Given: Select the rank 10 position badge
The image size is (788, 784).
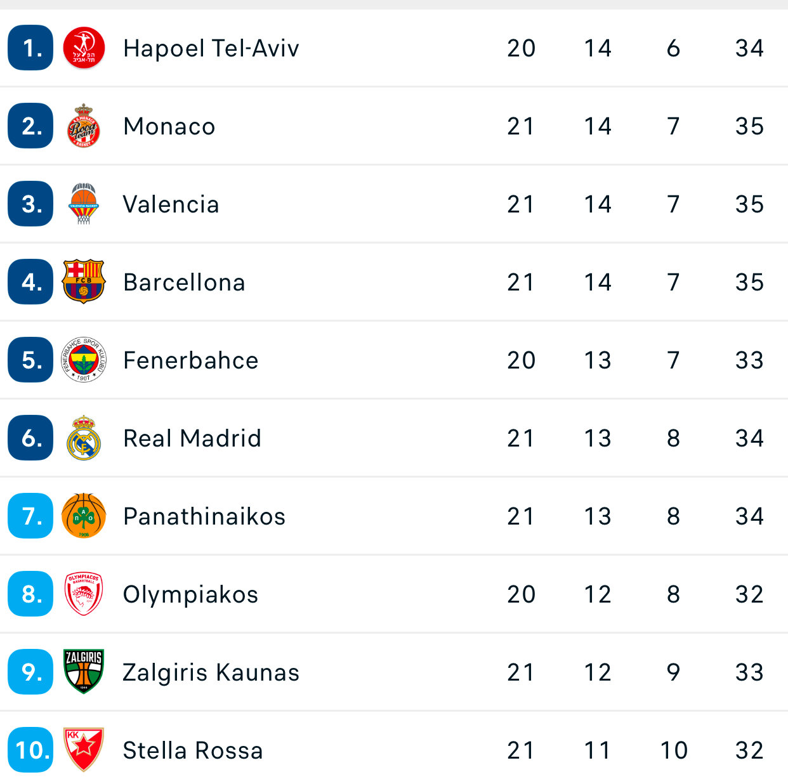Looking at the screenshot, I should pos(30,750).
